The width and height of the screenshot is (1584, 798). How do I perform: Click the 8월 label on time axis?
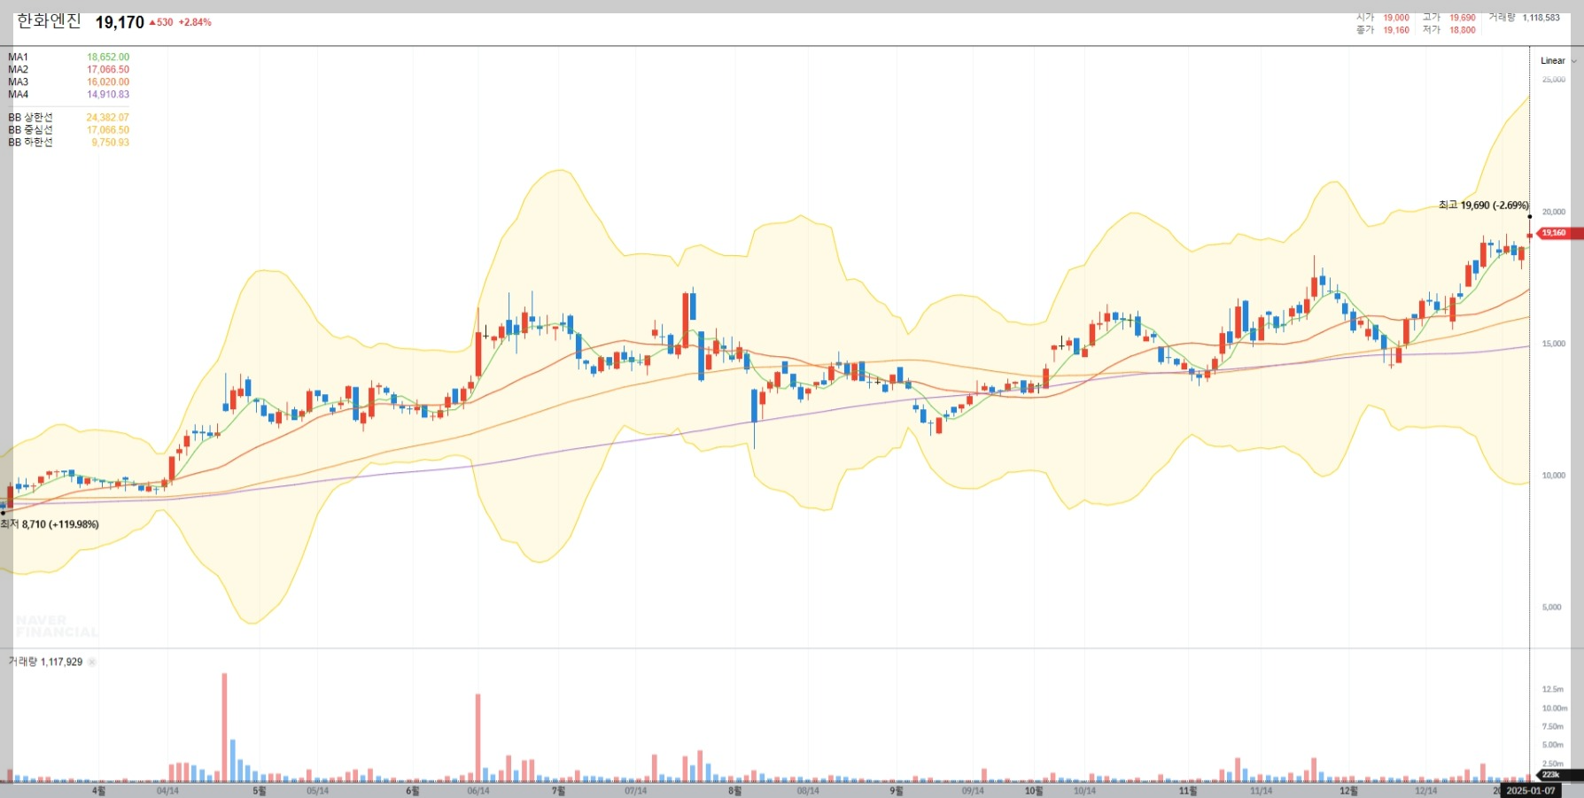click(734, 791)
